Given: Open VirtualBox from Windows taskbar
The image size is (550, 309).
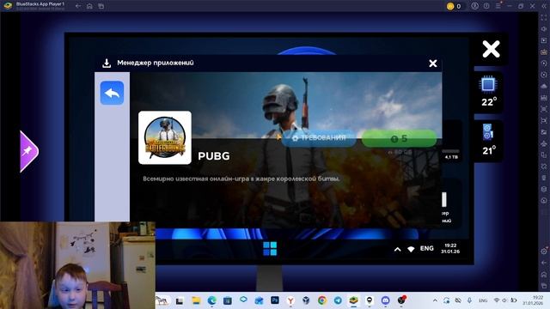Looking at the screenshot, I should point(306,300).
